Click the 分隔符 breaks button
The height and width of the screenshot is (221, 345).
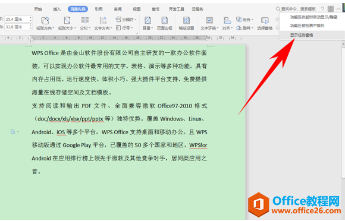click(126, 20)
